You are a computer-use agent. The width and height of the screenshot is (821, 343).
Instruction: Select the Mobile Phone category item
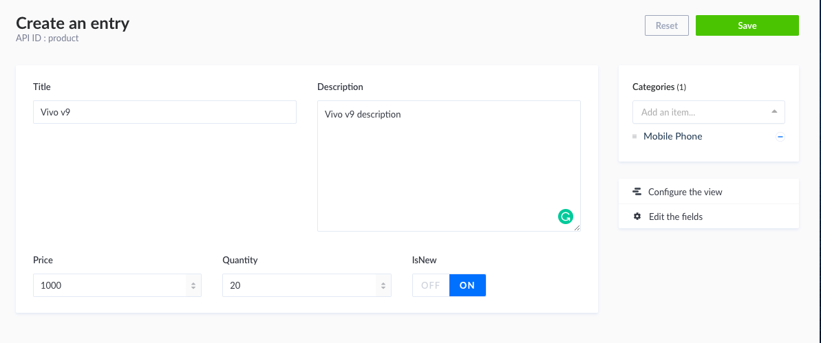pyautogui.click(x=672, y=137)
